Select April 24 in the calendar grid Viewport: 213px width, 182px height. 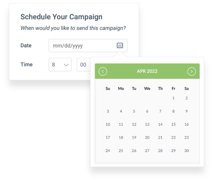click(108, 150)
